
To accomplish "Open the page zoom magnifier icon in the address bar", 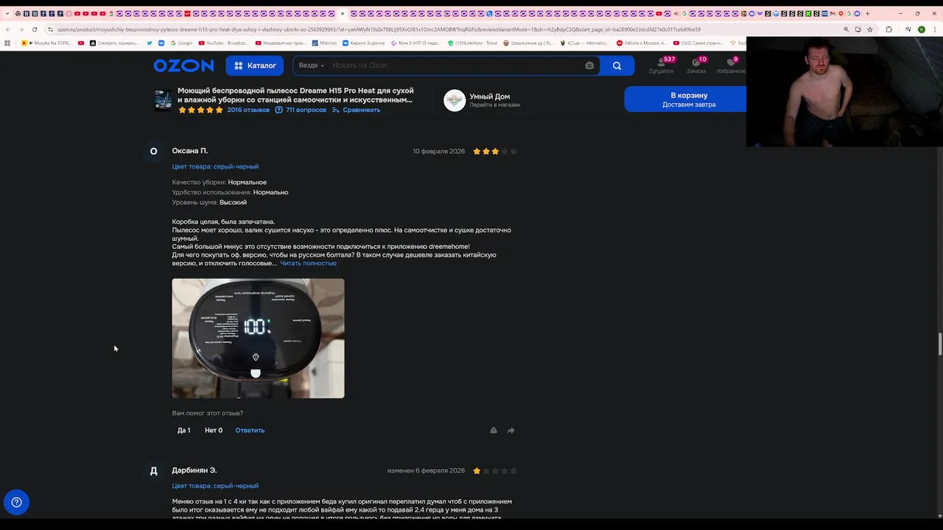I will point(846,29).
